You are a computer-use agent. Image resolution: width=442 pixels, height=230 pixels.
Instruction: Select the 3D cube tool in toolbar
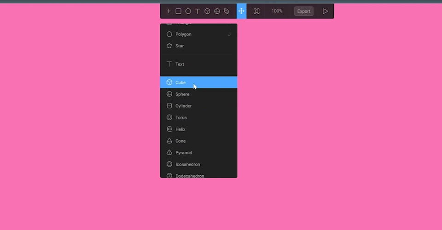[x=207, y=11]
